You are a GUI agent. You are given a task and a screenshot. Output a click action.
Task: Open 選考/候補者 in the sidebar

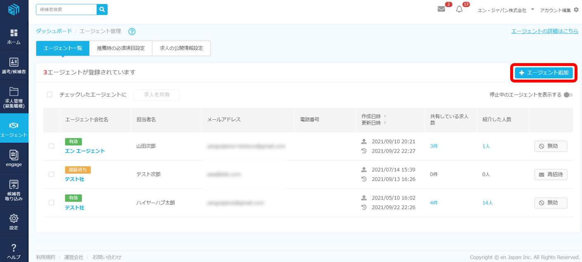point(14,66)
